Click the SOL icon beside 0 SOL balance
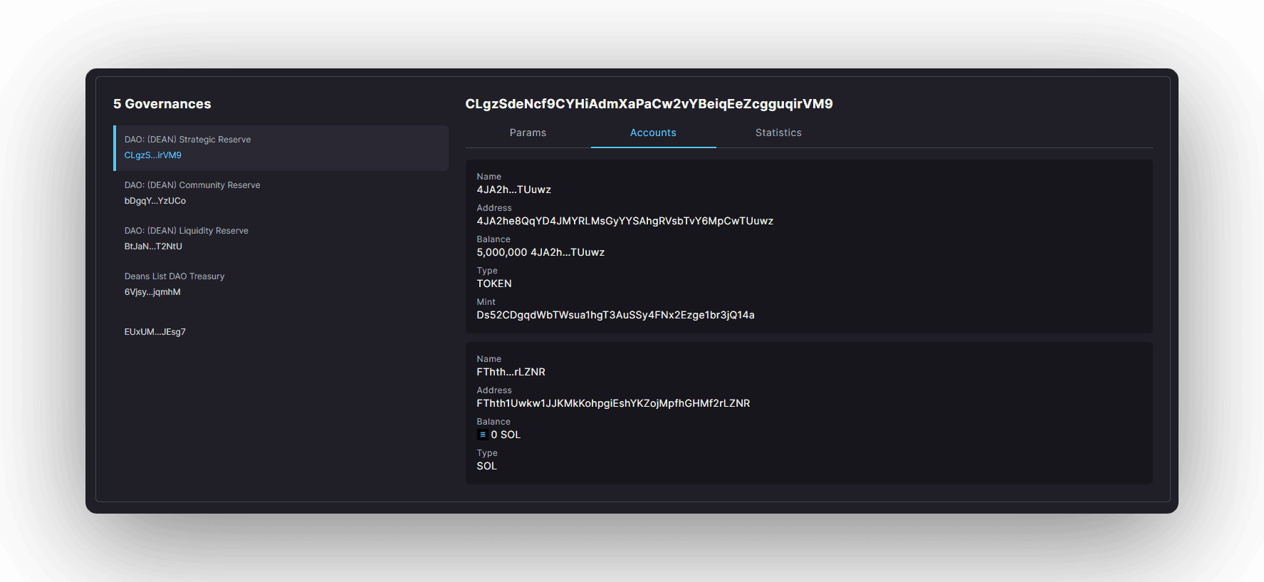 482,435
